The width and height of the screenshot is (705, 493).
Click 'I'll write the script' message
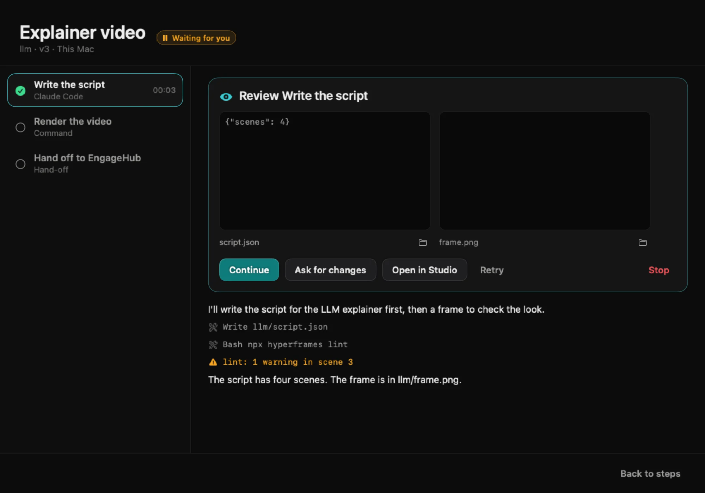376,309
